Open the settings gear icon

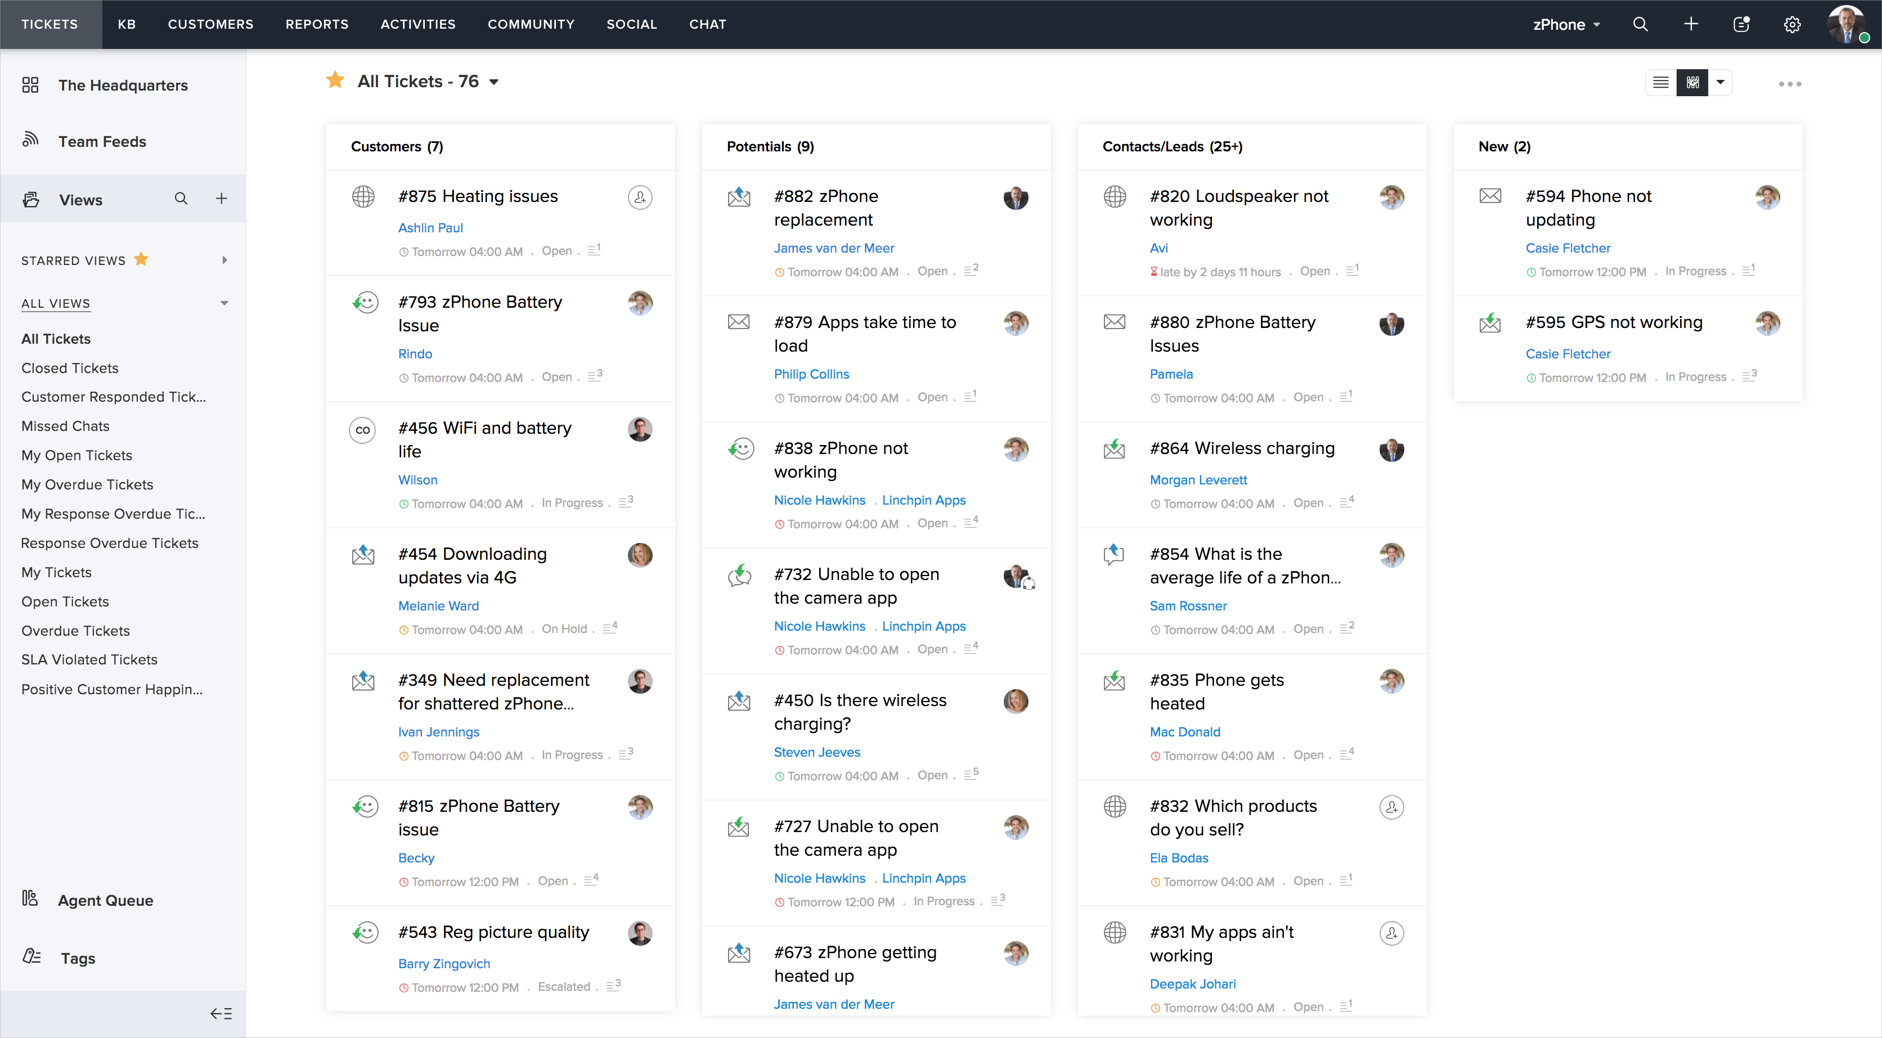pyautogui.click(x=1792, y=25)
